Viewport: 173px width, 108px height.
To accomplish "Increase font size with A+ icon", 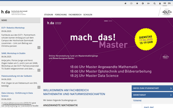I will [x=148, y=3].
